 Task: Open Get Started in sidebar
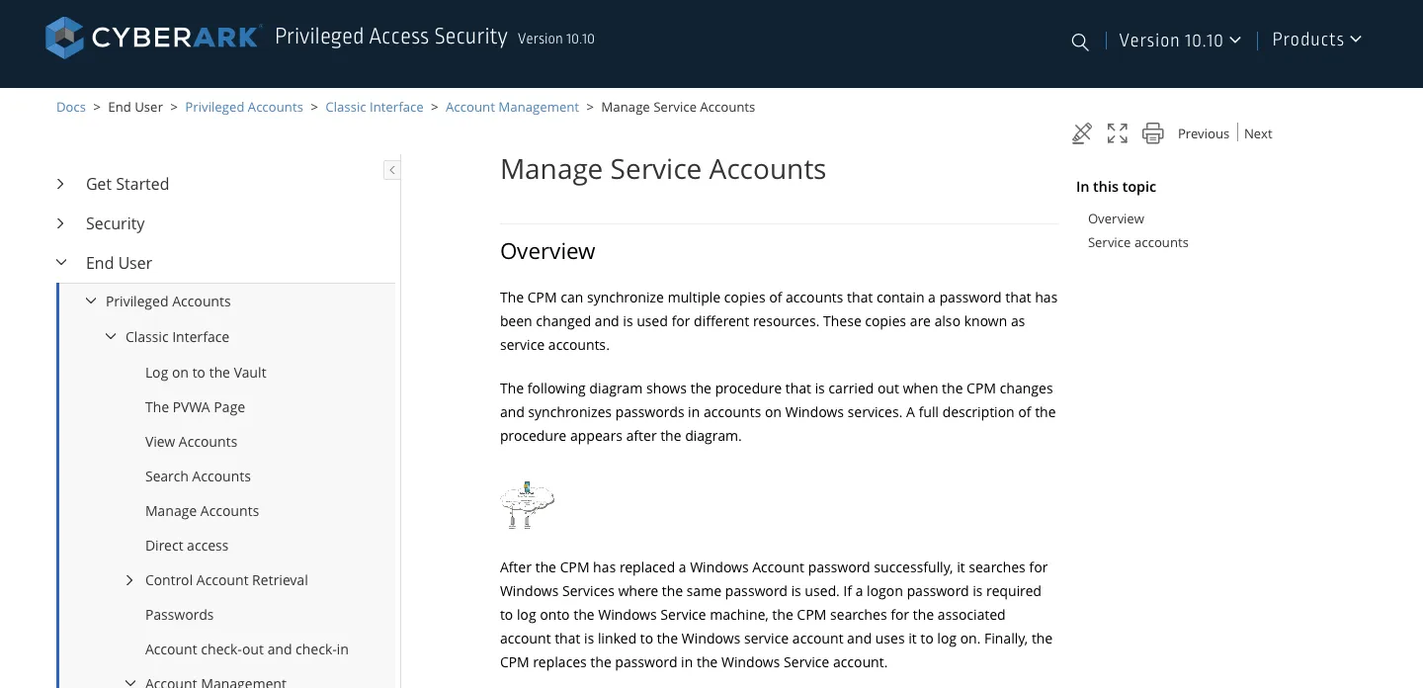click(x=127, y=184)
